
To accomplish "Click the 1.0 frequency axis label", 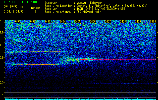I will click(x=2, y=45).
